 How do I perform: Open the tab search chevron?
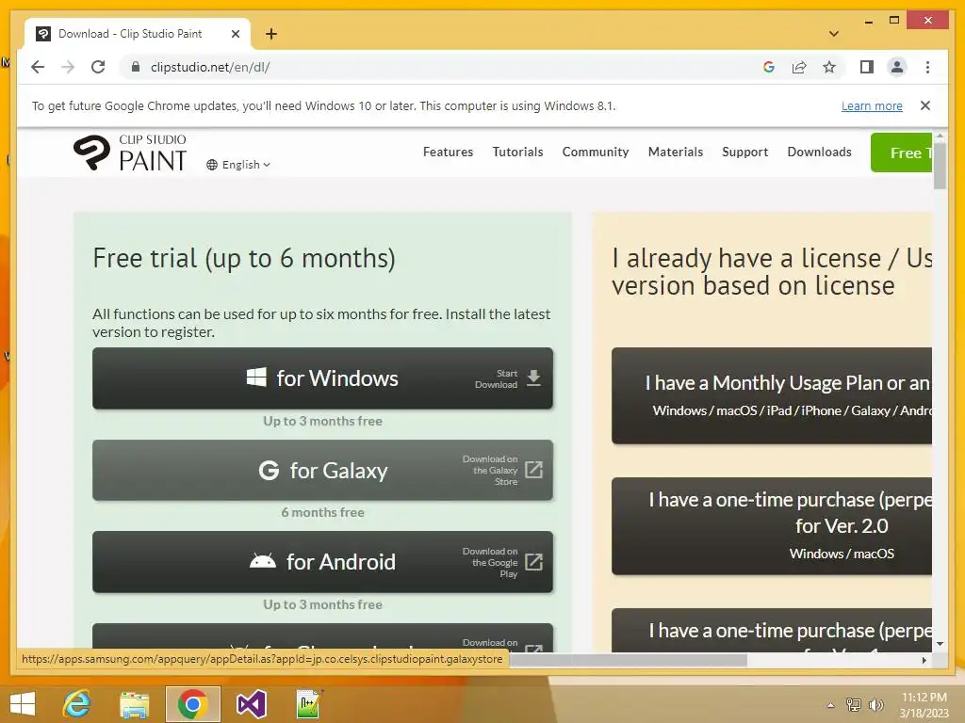click(x=834, y=34)
